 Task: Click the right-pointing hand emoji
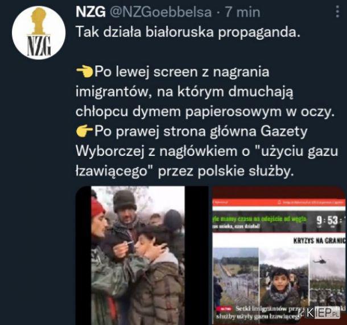pos(84,131)
